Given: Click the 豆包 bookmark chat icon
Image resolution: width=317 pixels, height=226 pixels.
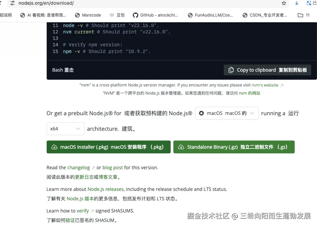Looking at the screenshot, I should click(112, 15).
